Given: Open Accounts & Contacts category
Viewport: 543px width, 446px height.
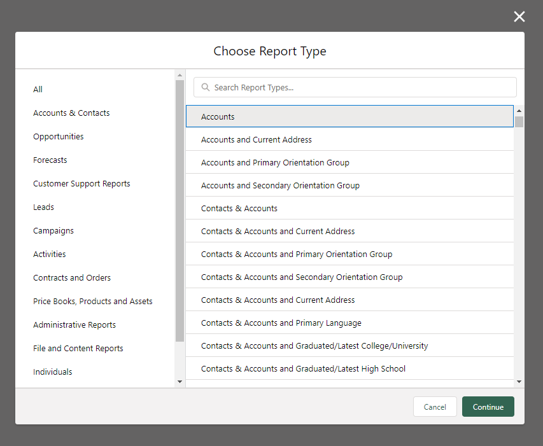Looking at the screenshot, I should (71, 113).
